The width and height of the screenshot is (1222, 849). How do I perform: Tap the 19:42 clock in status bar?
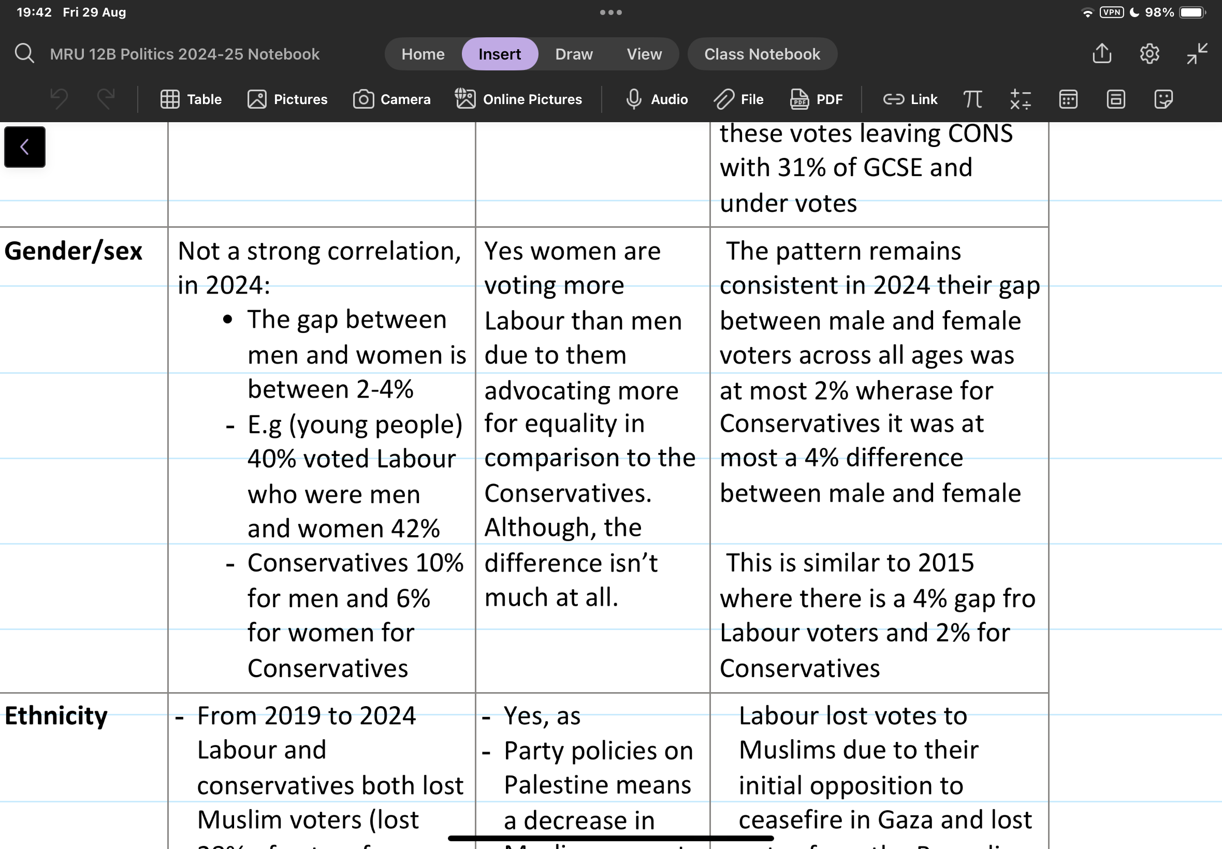pos(34,12)
